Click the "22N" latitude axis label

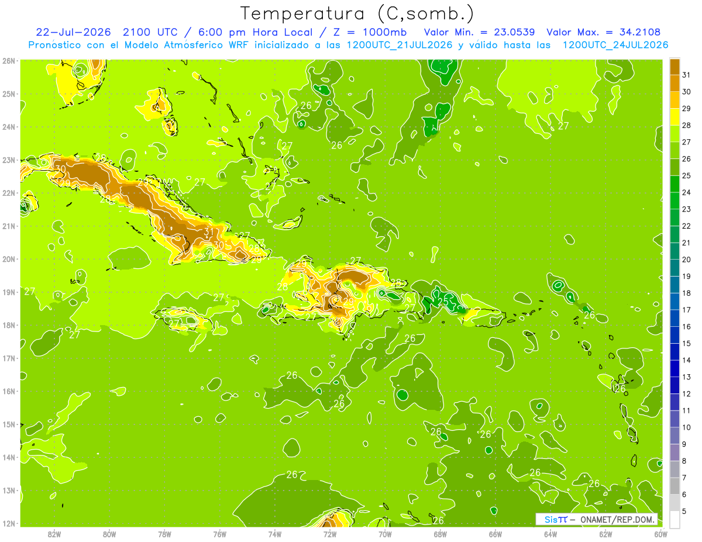[9, 193]
